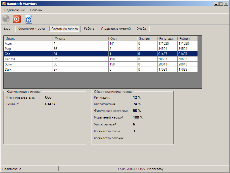Click the Количество фирм value 3
This screenshot has height=173, width=230.
click(134, 131)
